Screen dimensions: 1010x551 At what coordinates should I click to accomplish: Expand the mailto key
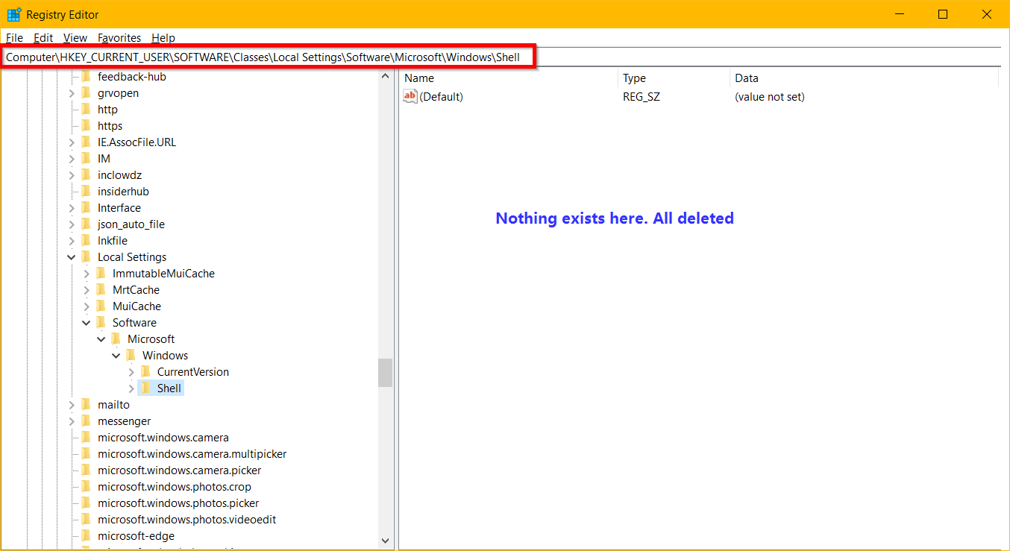72,405
